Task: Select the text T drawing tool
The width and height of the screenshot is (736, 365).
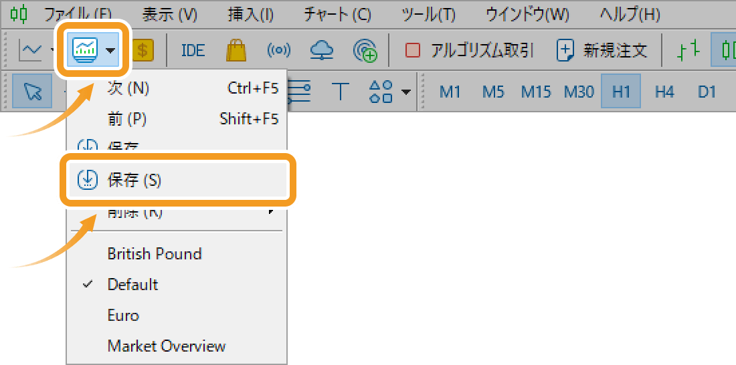Action: 341,91
